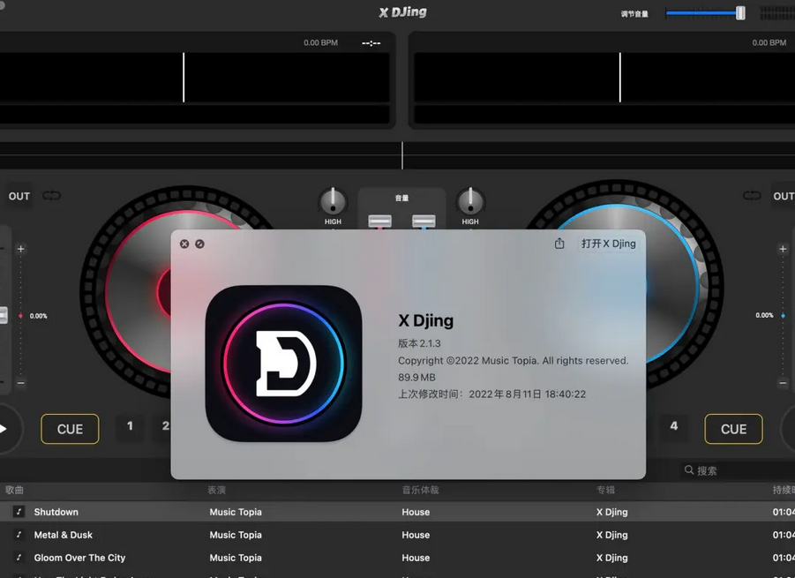Click the right deck pitch plus icon

click(783, 249)
